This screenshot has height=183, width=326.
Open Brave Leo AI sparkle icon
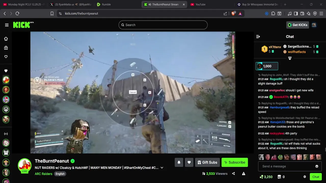tap(308, 13)
